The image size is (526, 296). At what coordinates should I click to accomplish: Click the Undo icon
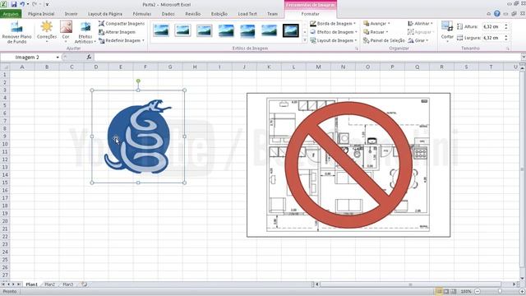coord(22,4)
